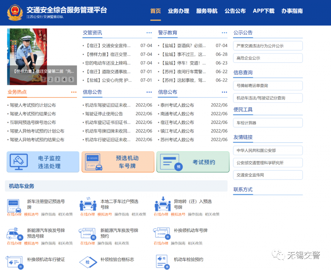
Task: Open the 考试预约 exam booking icon
Action: pyautogui.click(x=171, y=162)
